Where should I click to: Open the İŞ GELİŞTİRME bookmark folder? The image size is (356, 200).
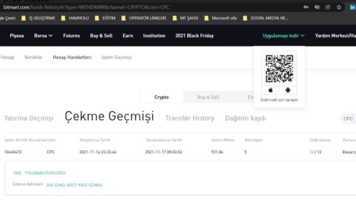tap(38, 18)
